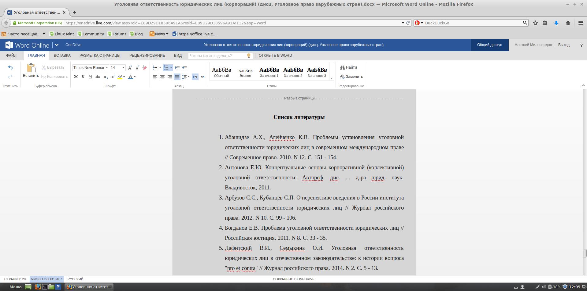Click the Undo arrow icon
587x291 pixels.
[x=10, y=67]
